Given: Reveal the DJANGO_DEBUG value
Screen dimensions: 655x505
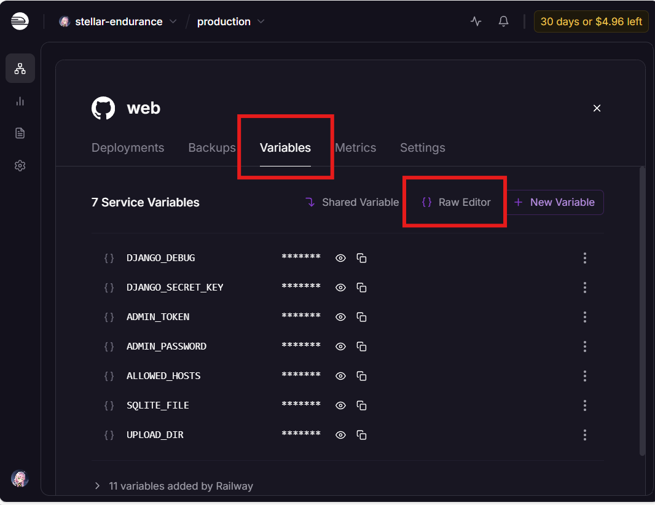Looking at the screenshot, I should (x=340, y=258).
